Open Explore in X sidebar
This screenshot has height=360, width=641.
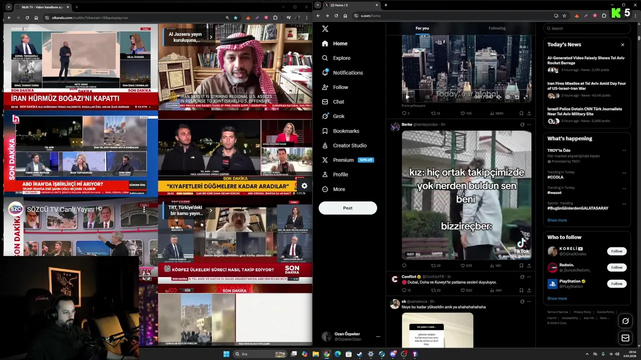(x=337, y=58)
